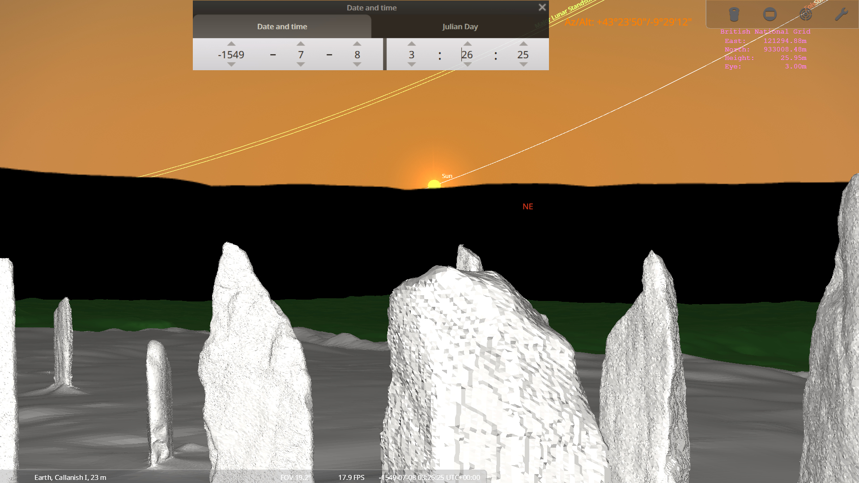Decrease the minutes value

468,65
